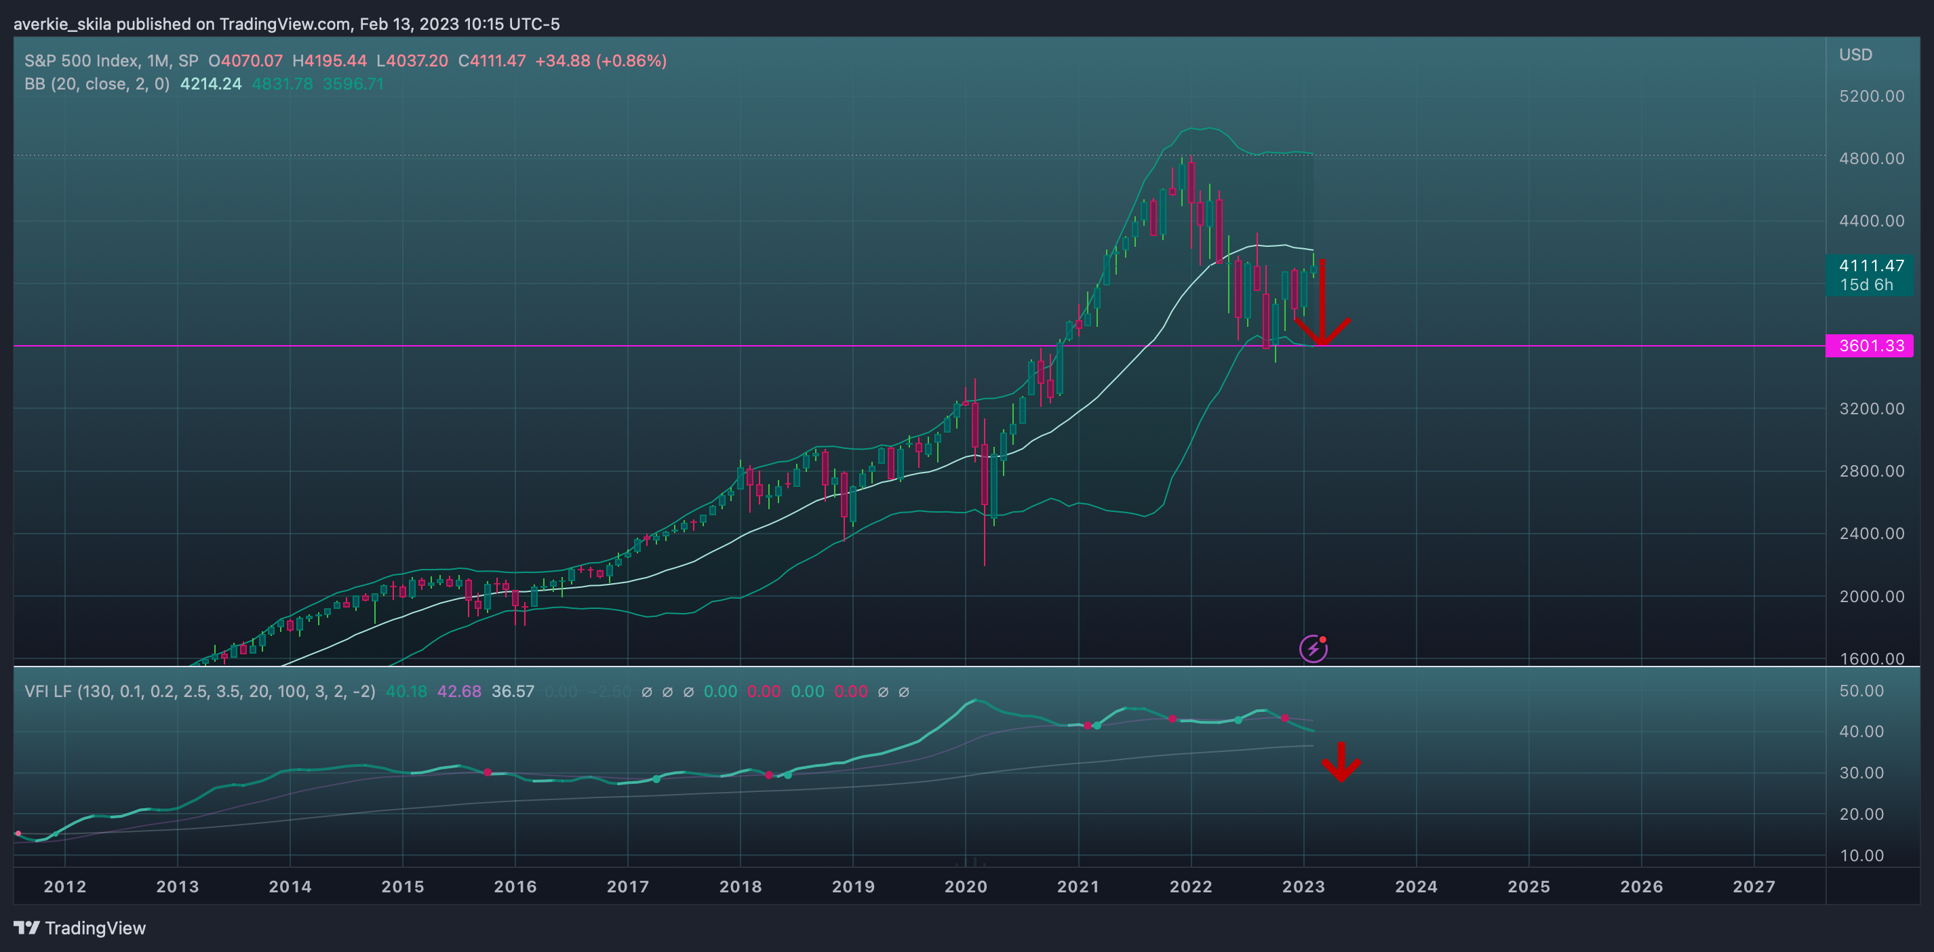Click the close value C4111.47

click(492, 61)
